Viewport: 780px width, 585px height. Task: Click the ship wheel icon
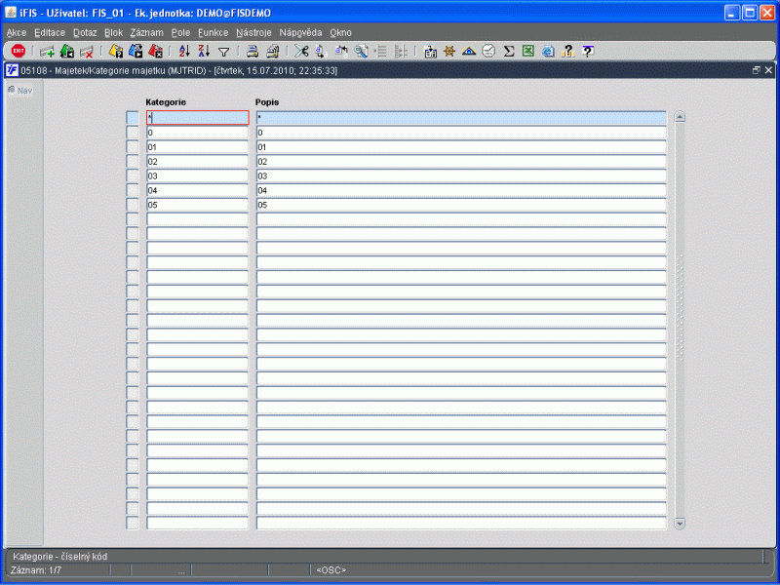[449, 51]
